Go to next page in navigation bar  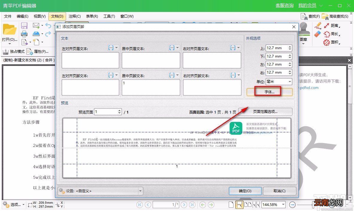tap(184, 204)
